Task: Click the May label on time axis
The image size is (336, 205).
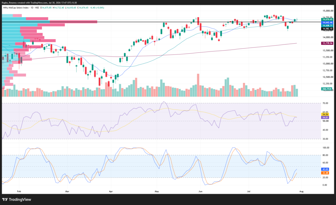Action: point(157,192)
